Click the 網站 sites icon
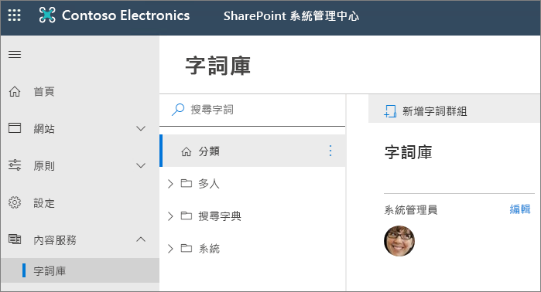The image size is (541, 292). (15, 128)
